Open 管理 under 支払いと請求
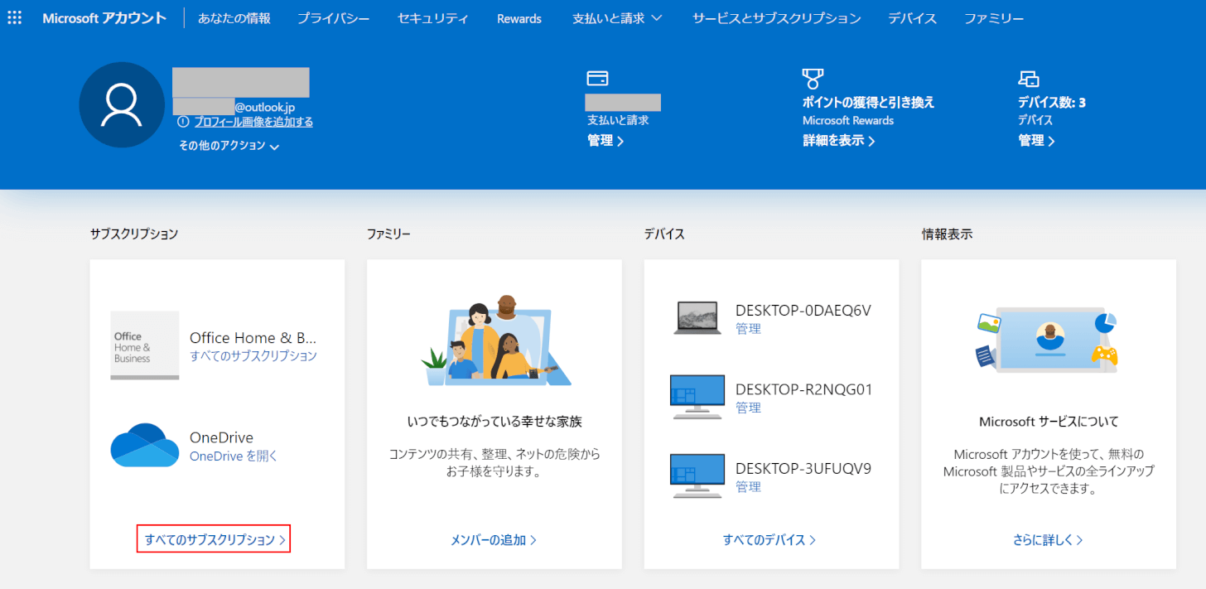1206x589 pixels. [x=605, y=141]
